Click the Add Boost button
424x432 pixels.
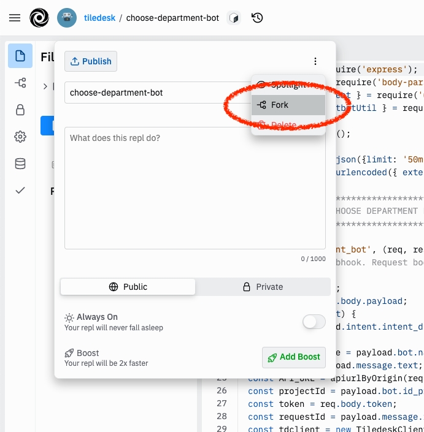click(x=293, y=357)
